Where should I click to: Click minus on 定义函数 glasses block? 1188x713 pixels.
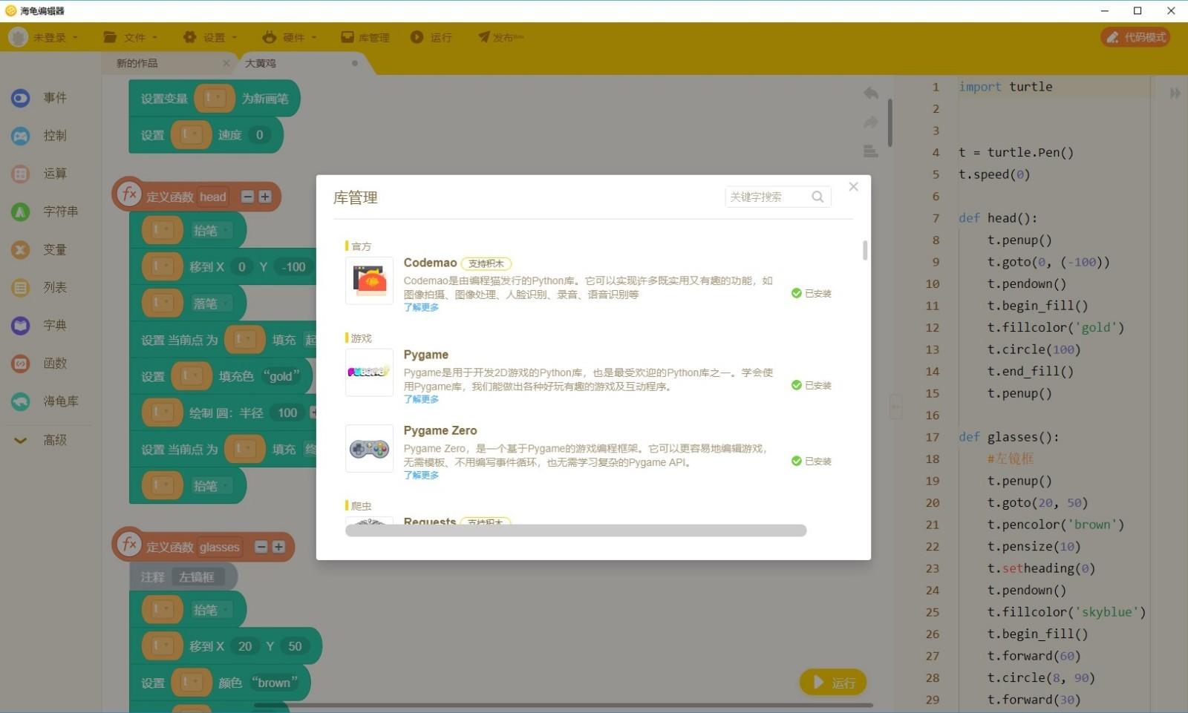261,547
